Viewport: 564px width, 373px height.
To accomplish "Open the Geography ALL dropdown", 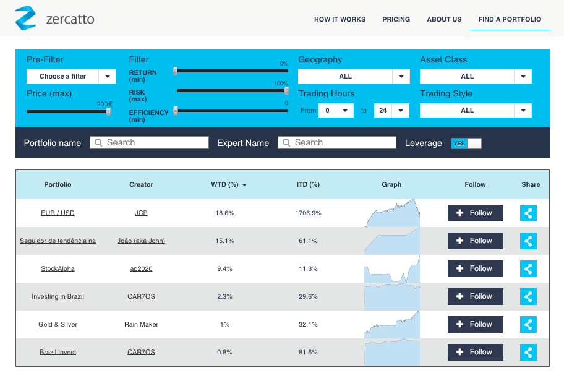I will click(x=354, y=76).
